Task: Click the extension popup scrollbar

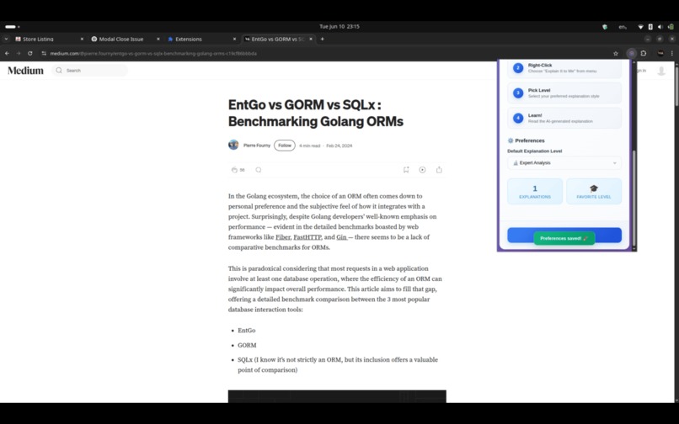Action: point(634,197)
